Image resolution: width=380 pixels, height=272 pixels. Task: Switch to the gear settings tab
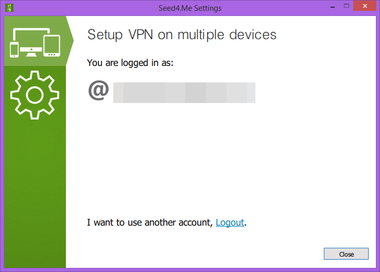(35, 95)
